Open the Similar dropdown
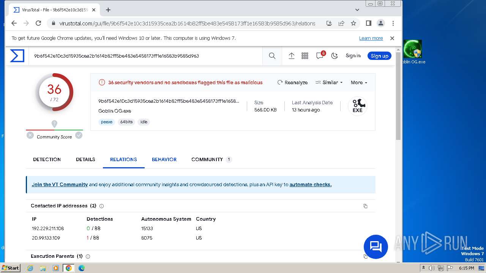 (329, 82)
